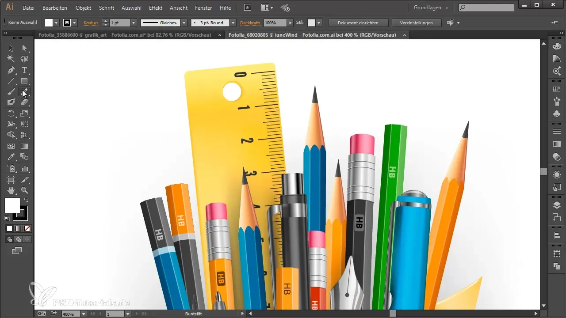The width and height of the screenshot is (566, 318).
Task: Select the Pen tool
Action: [11, 70]
